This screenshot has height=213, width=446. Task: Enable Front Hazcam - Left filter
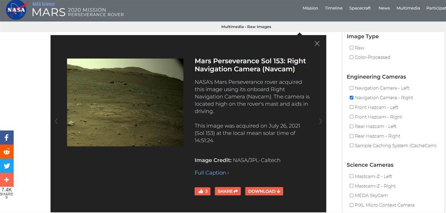(352, 107)
